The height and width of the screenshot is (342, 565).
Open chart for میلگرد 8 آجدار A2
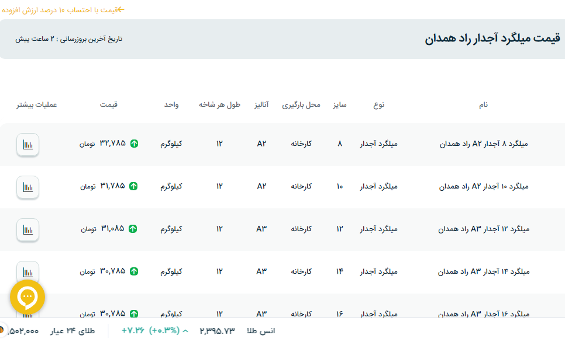[x=27, y=145]
